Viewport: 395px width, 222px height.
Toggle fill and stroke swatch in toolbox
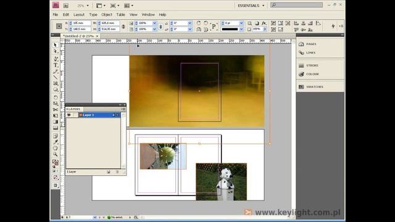56,163
